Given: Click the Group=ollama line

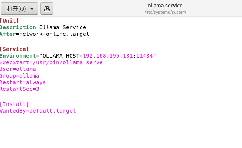Looking at the screenshot, I should pyautogui.click(x=19, y=76).
